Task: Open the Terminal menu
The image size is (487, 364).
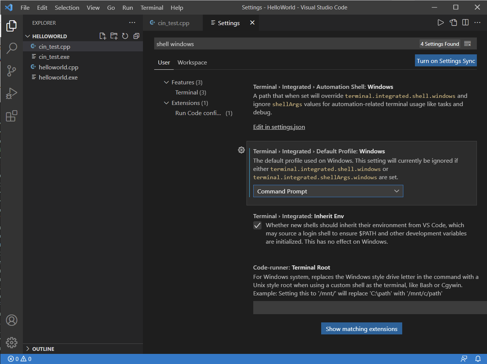Action: [152, 7]
